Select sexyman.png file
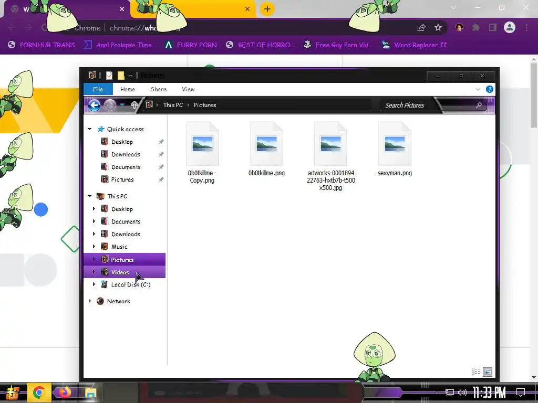Viewport: 538px width, 403px height. [x=395, y=150]
